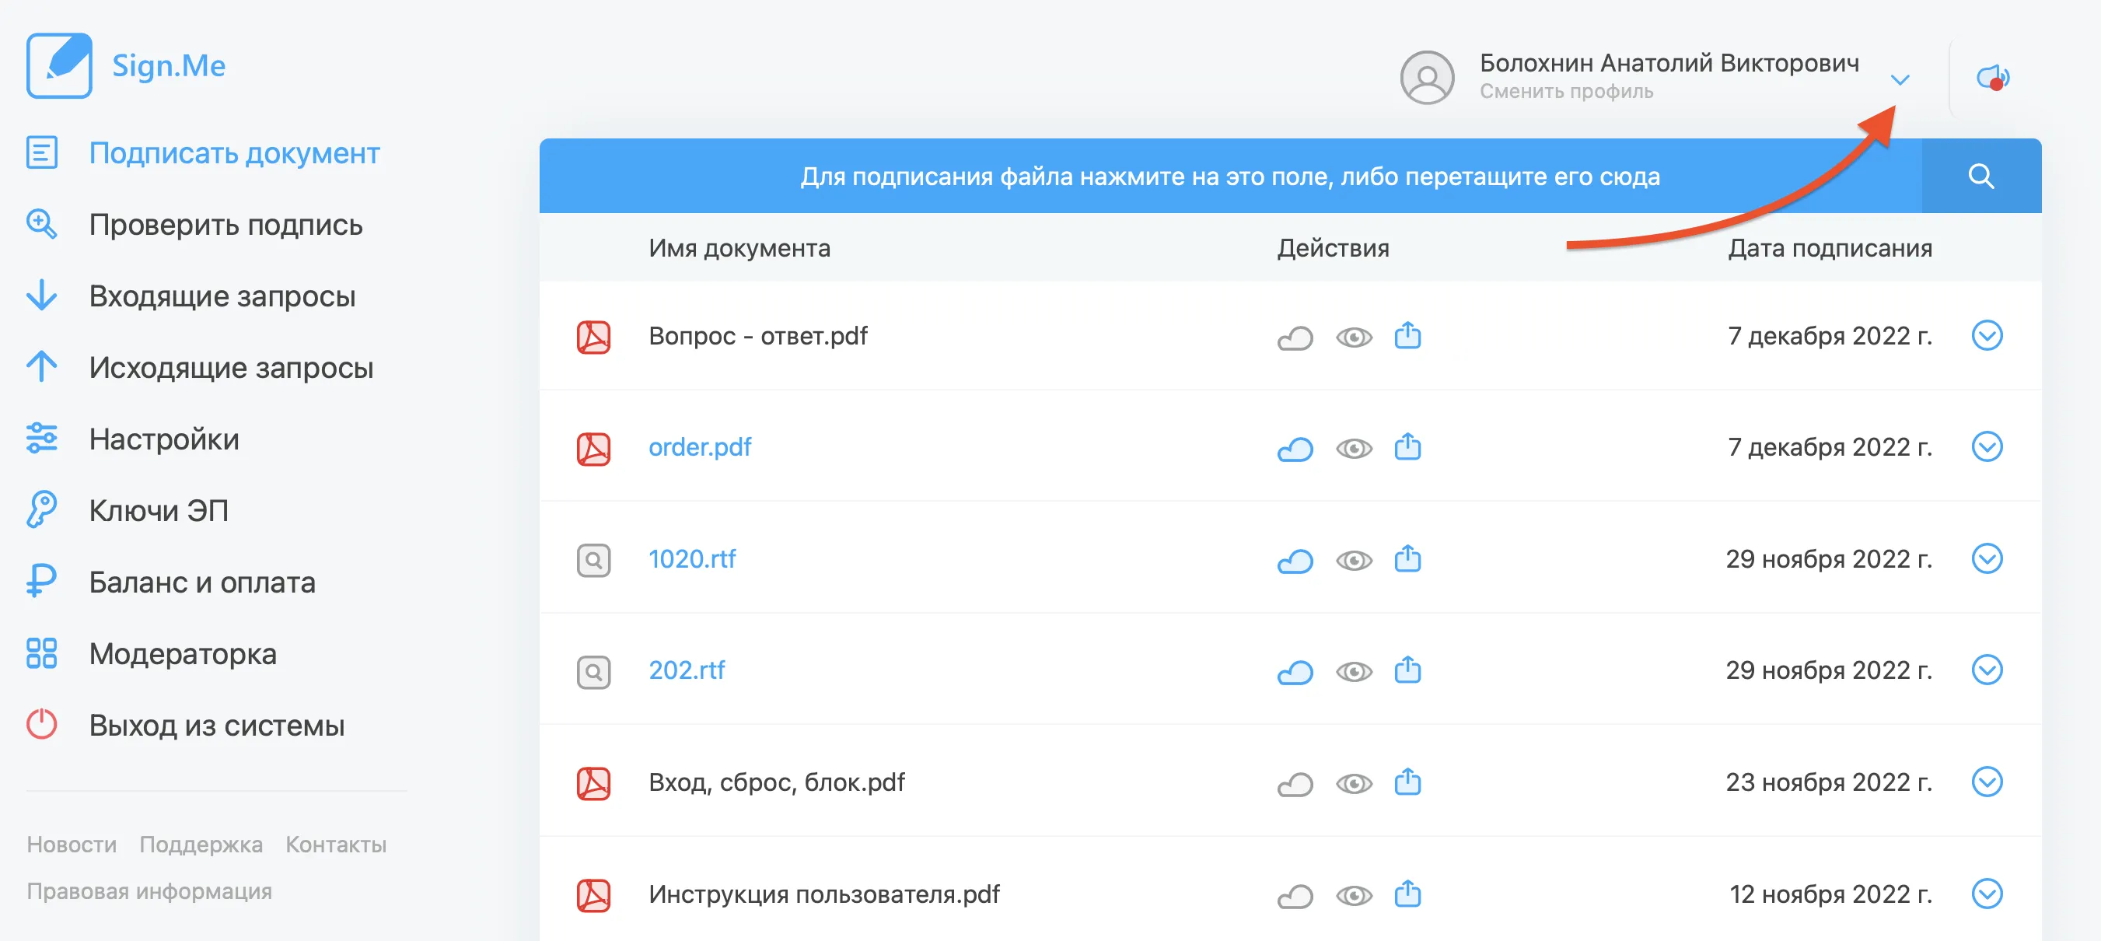Open Настройки in sidebar
This screenshot has width=2101, height=941.
coord(164,439)
